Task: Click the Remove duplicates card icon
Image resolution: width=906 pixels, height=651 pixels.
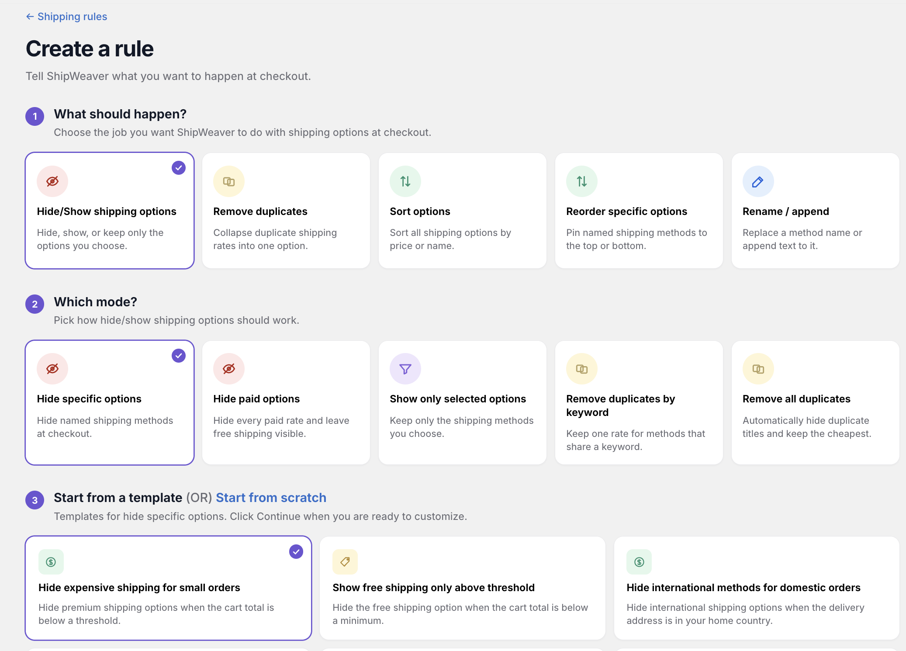Action: coord(229,181)
